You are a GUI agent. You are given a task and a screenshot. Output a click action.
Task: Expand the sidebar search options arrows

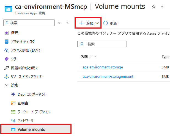click(x=59, y=23)
